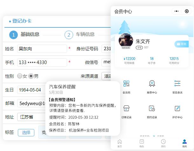Screen dimensions: 194x151
Task: Click the 【会员预警通知】 heading
Action: [x=61, y=99]
